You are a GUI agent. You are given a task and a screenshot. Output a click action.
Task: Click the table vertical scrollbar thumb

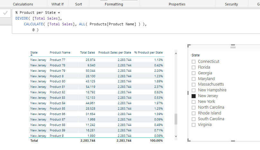pos(176,119)
